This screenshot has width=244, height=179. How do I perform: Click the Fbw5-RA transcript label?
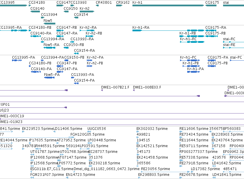pos(51,45)
